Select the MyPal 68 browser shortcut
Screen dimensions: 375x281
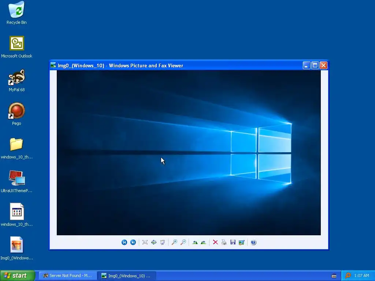pyautogui.click(x=16, y=80)
